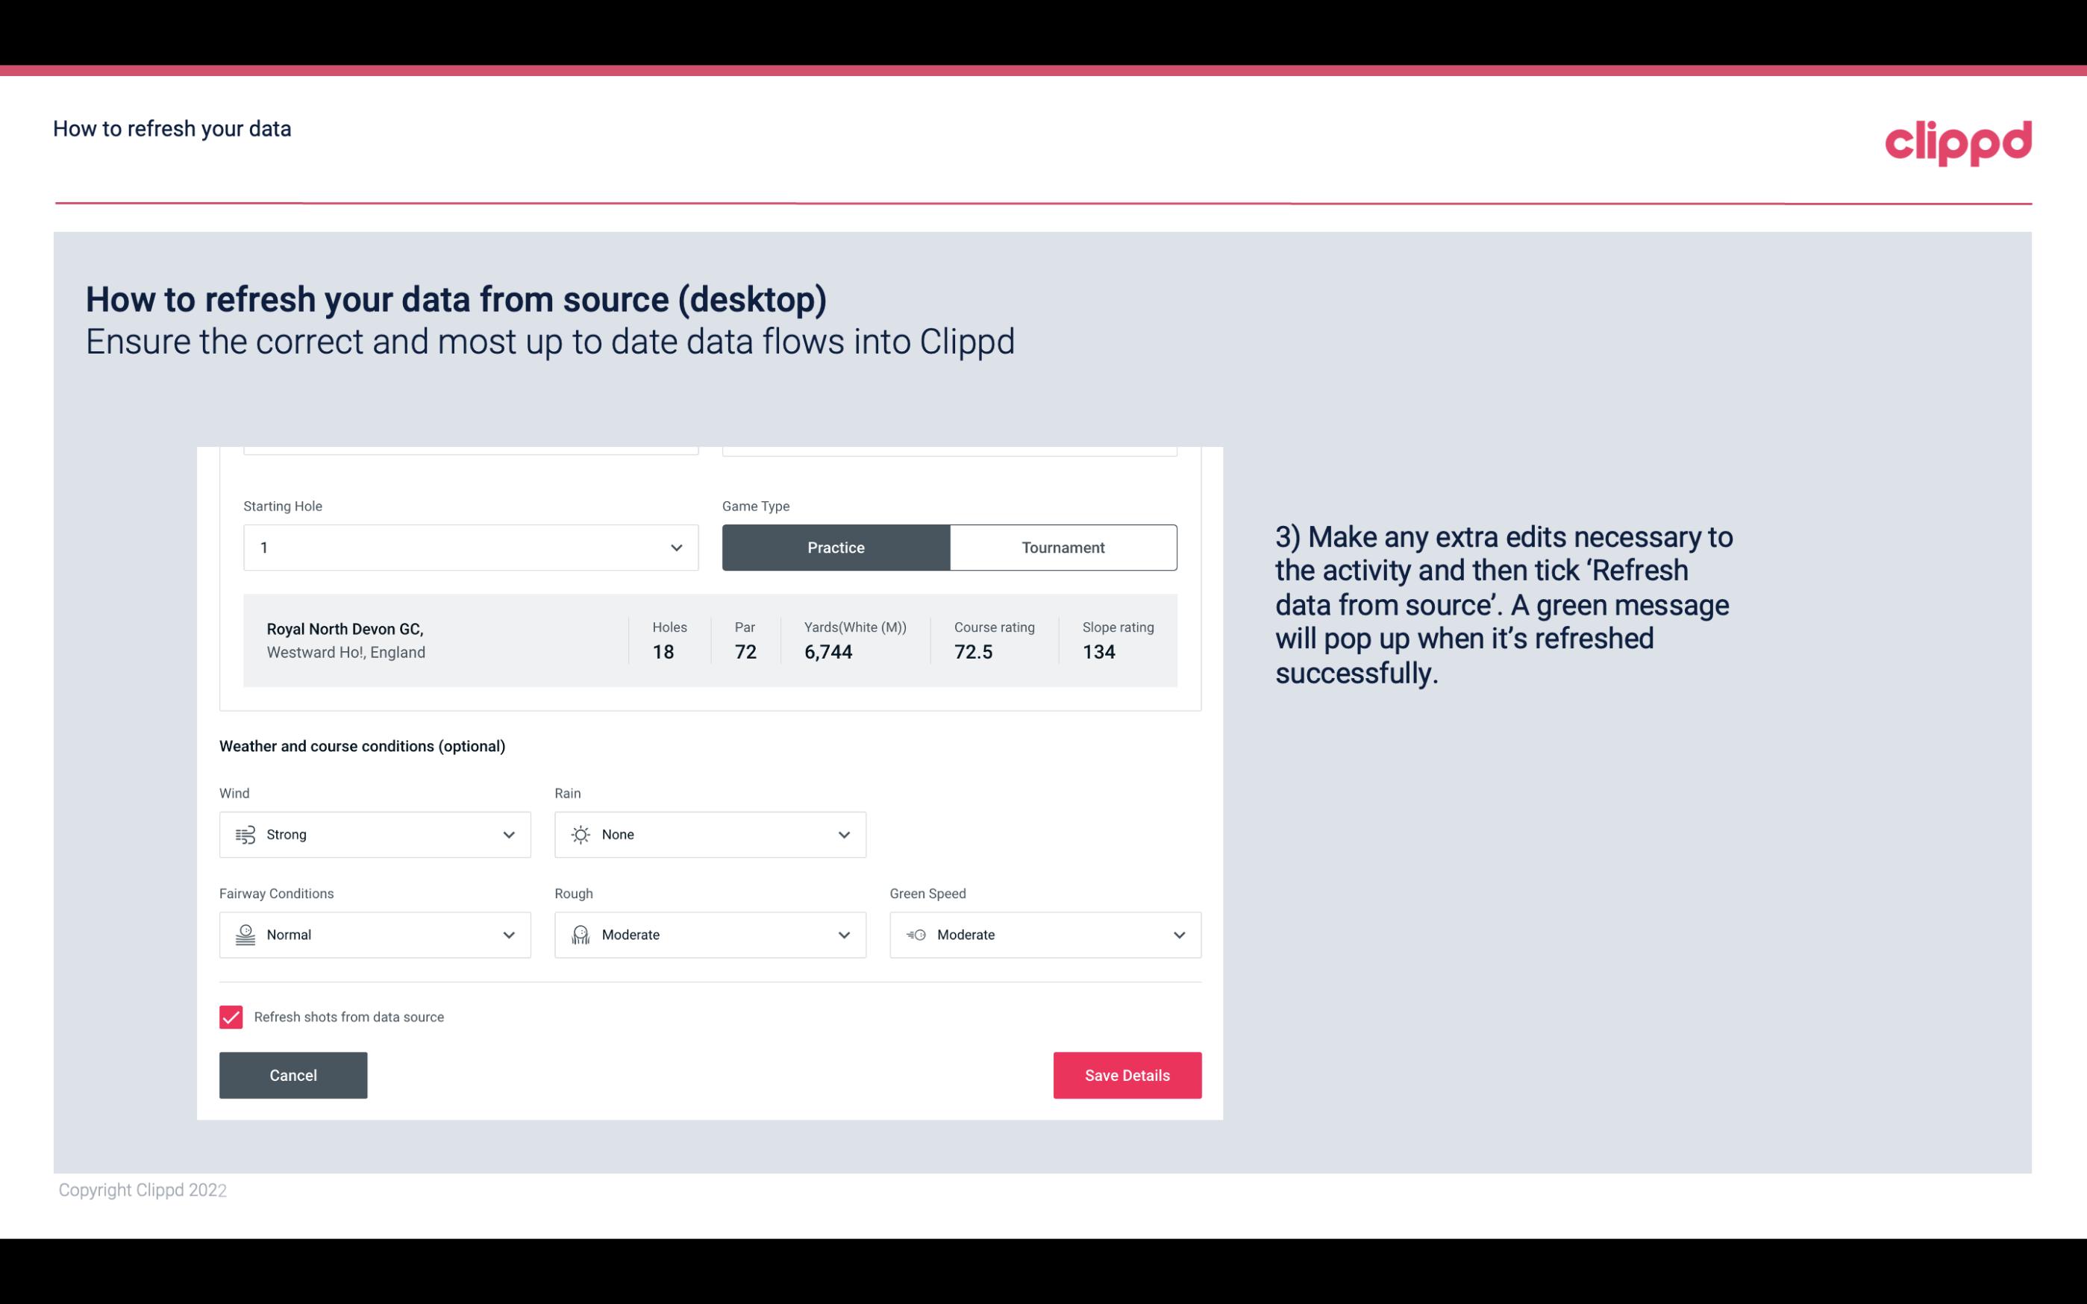Click the fairway conditions icon
The height and width of the screenshot is (1304, 2087).
(243, 935)
